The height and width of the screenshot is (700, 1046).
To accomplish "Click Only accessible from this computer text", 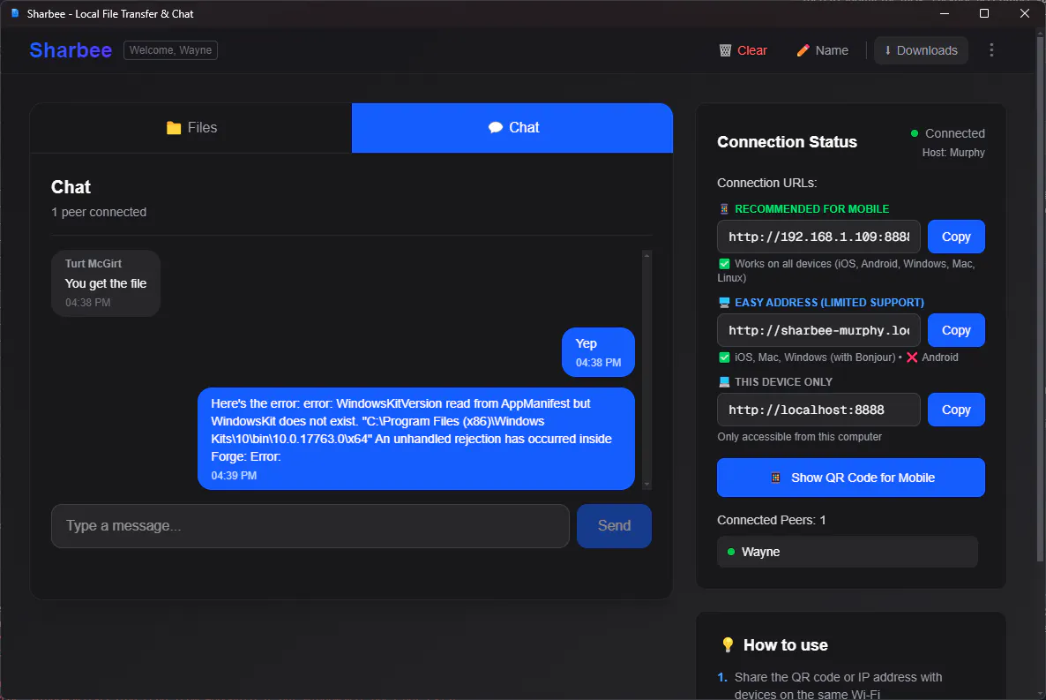I will [799, 437].
